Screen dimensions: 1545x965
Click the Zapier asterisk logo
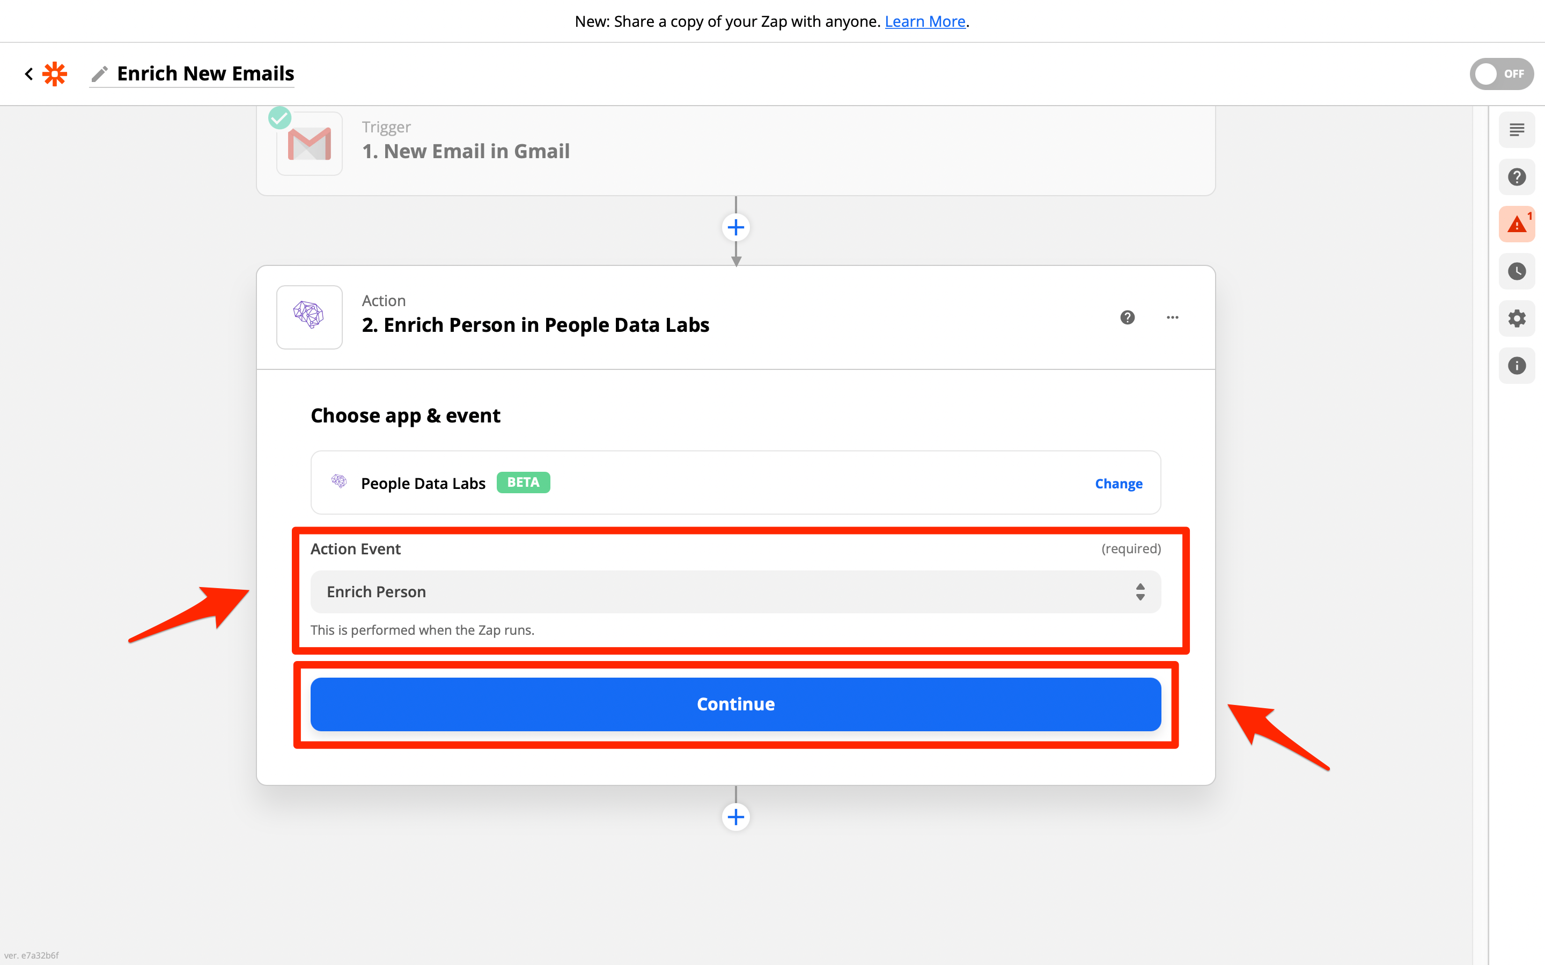55,74
